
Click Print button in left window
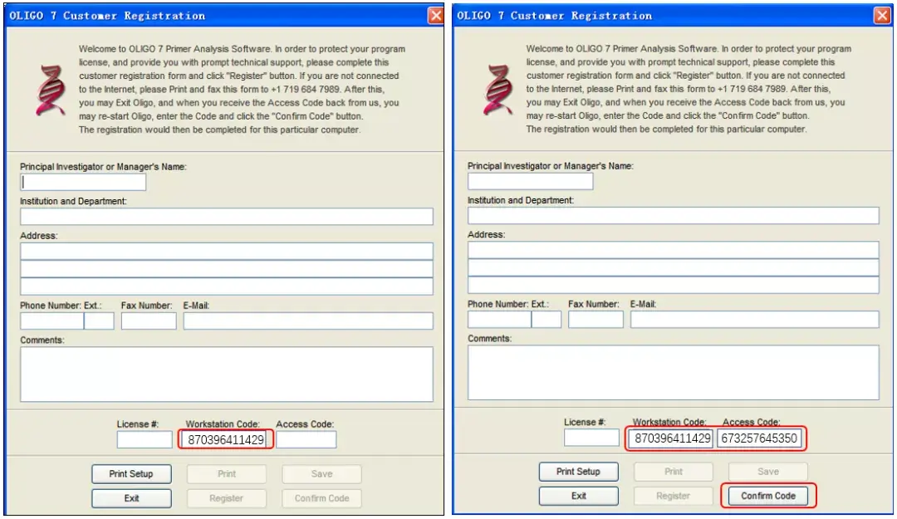(x=227, y=474)
